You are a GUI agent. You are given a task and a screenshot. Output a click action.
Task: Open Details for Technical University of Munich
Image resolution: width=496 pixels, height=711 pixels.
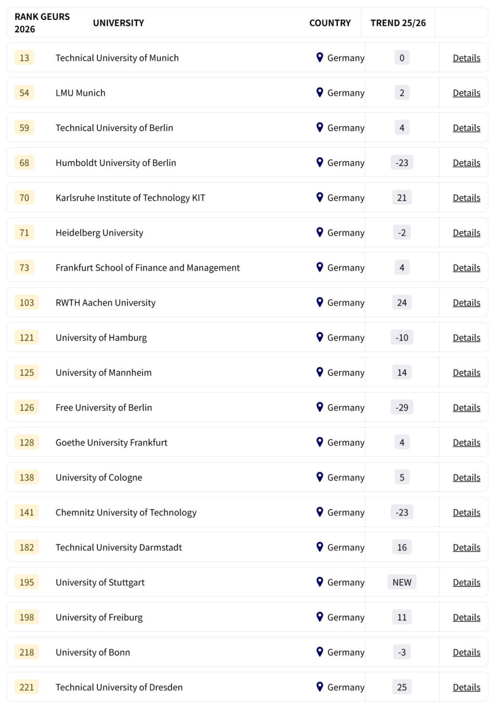click(466, 57)
